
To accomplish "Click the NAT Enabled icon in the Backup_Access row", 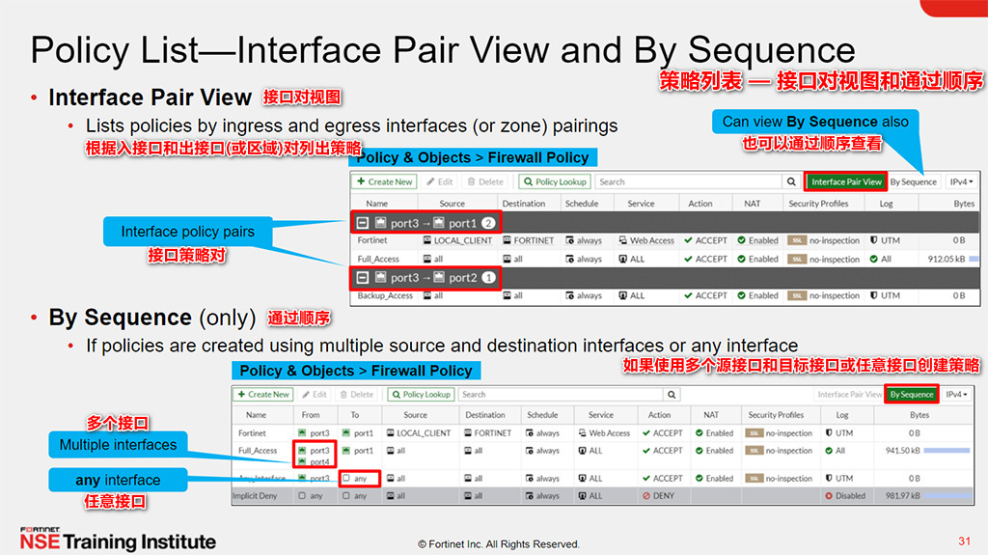I will point(742,295).
